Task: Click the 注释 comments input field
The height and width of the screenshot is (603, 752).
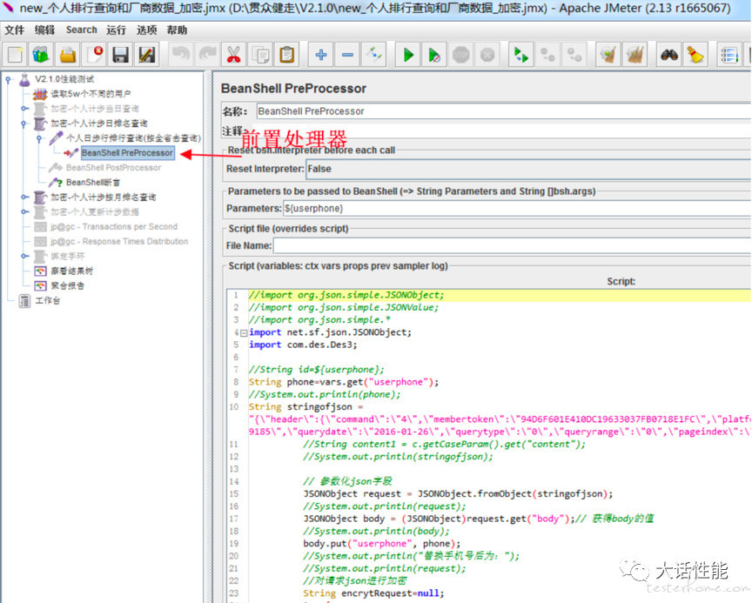Action: tap(501, 131)
